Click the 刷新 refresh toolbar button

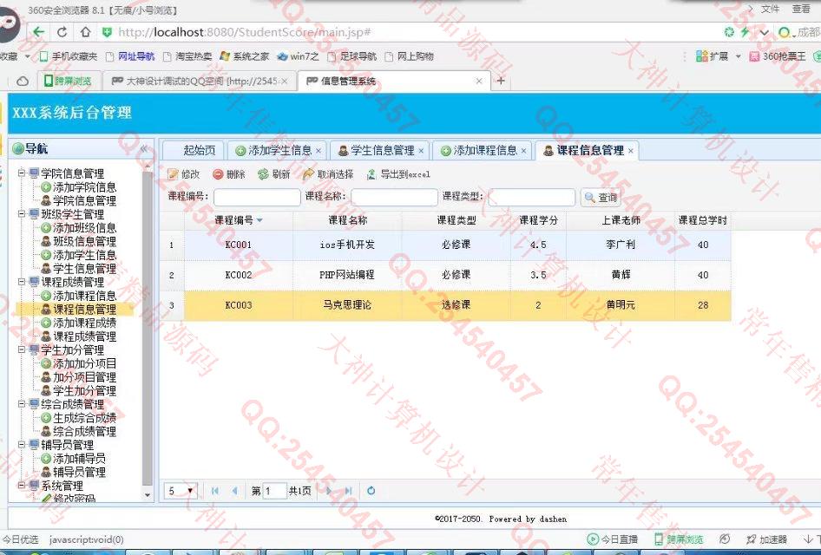(x=274, y=174)
